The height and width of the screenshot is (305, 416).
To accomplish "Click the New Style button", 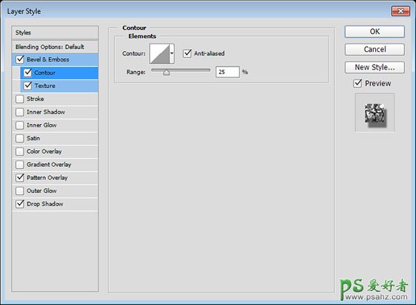I will 374,67.
